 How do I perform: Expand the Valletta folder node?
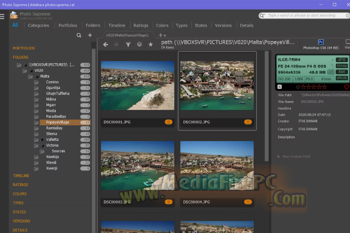(42, 140)
